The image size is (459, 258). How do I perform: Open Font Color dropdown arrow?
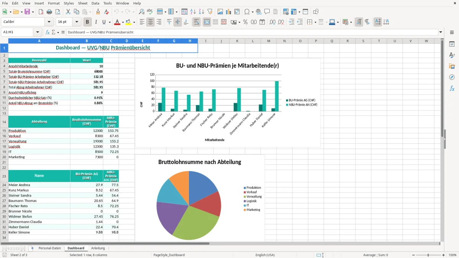click(x=123, y=22)
